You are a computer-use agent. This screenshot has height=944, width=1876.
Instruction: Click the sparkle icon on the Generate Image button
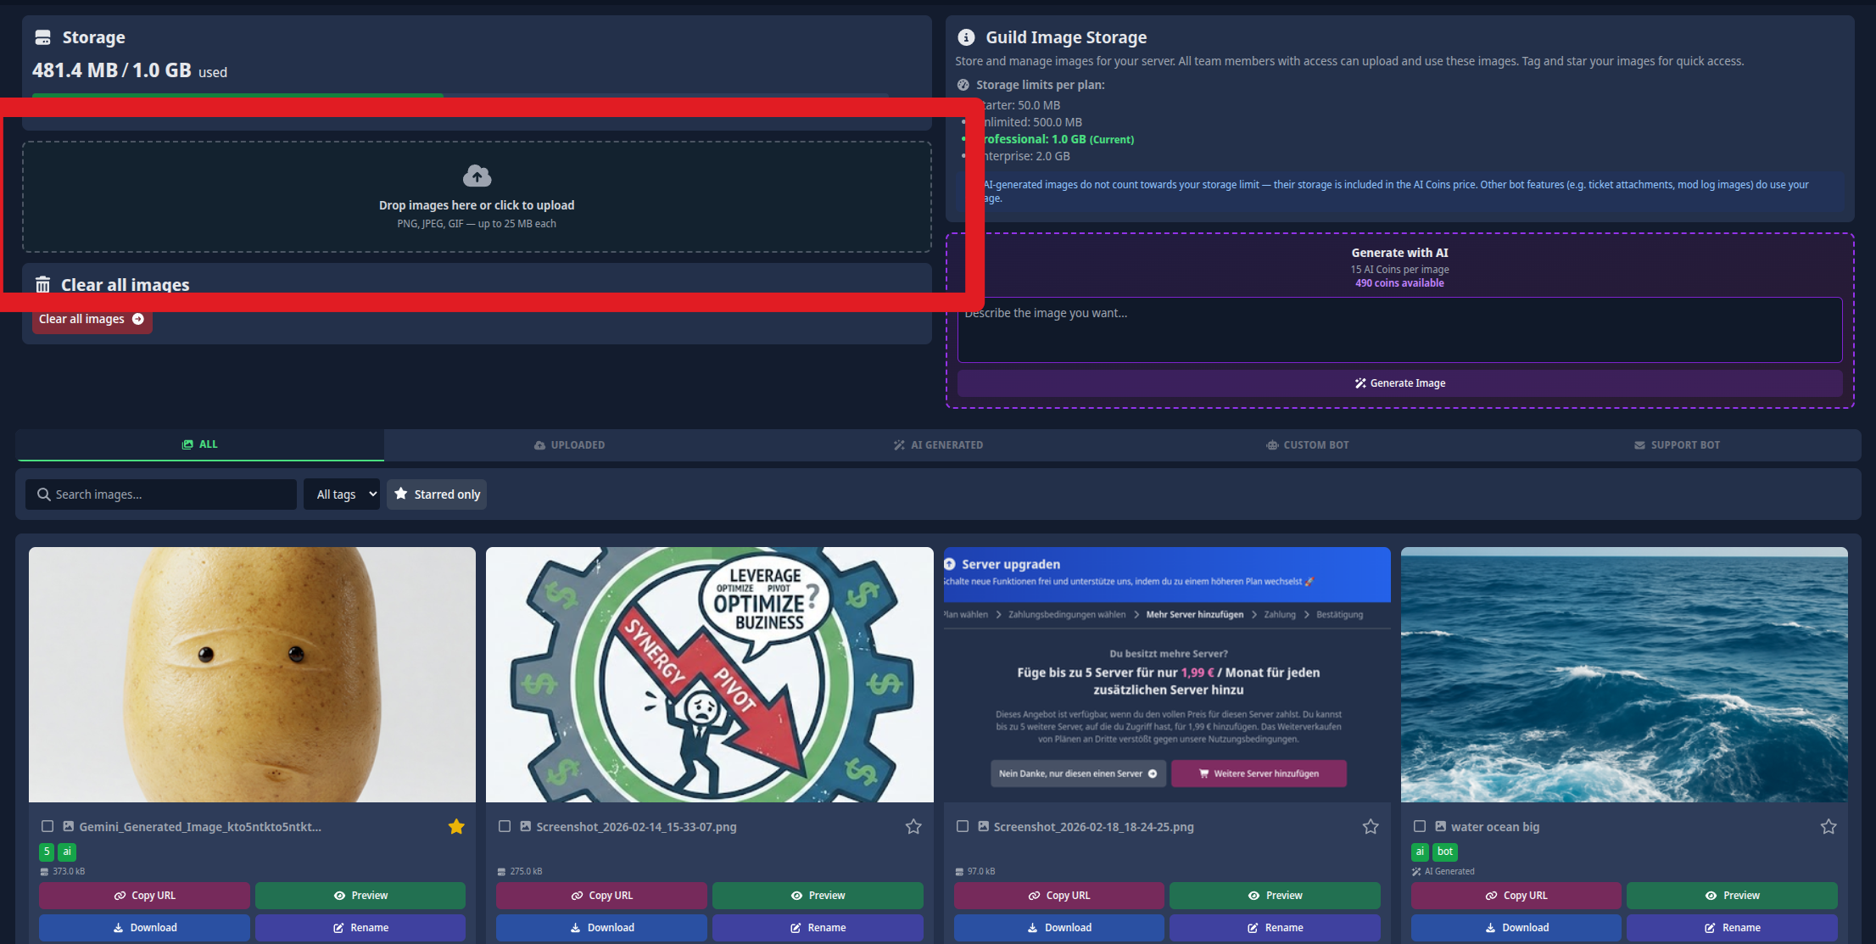pyautogui.click(x=1360, y=383)
